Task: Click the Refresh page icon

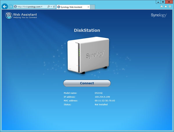Action: [x=54, y=7]
